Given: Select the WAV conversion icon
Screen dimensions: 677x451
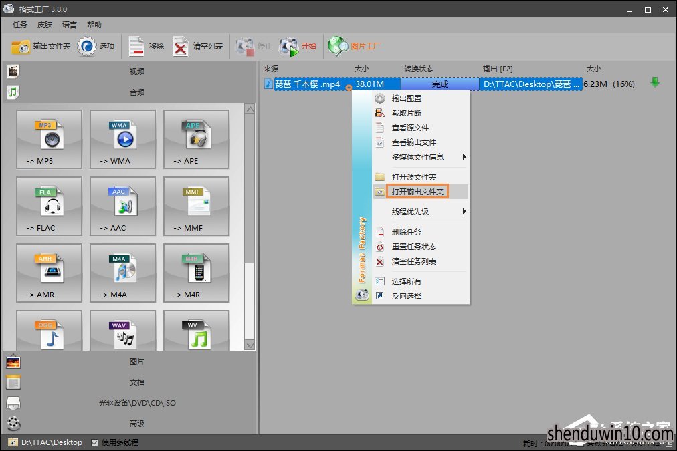Looking at the screenshot, I should coord(122,330).
